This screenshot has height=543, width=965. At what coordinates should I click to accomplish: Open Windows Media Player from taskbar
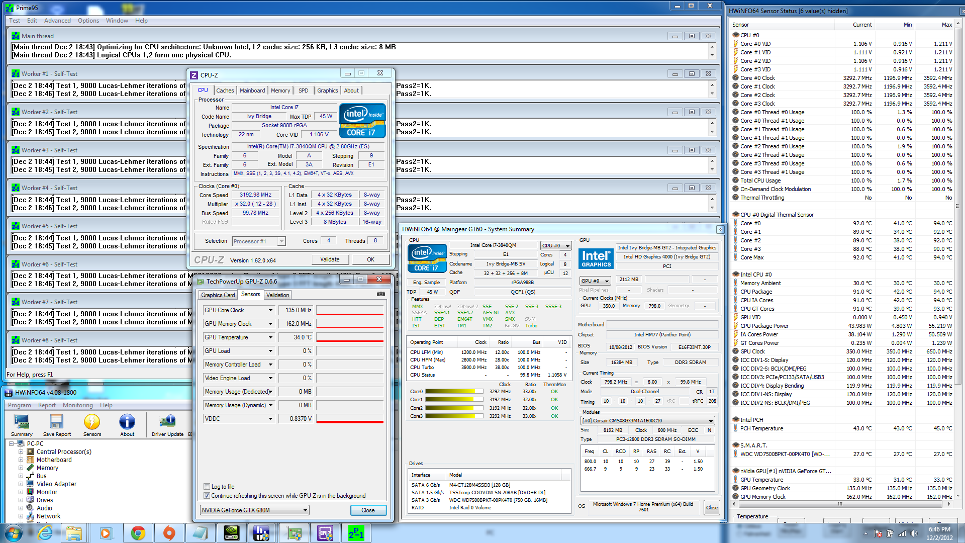tap(106, 533)
